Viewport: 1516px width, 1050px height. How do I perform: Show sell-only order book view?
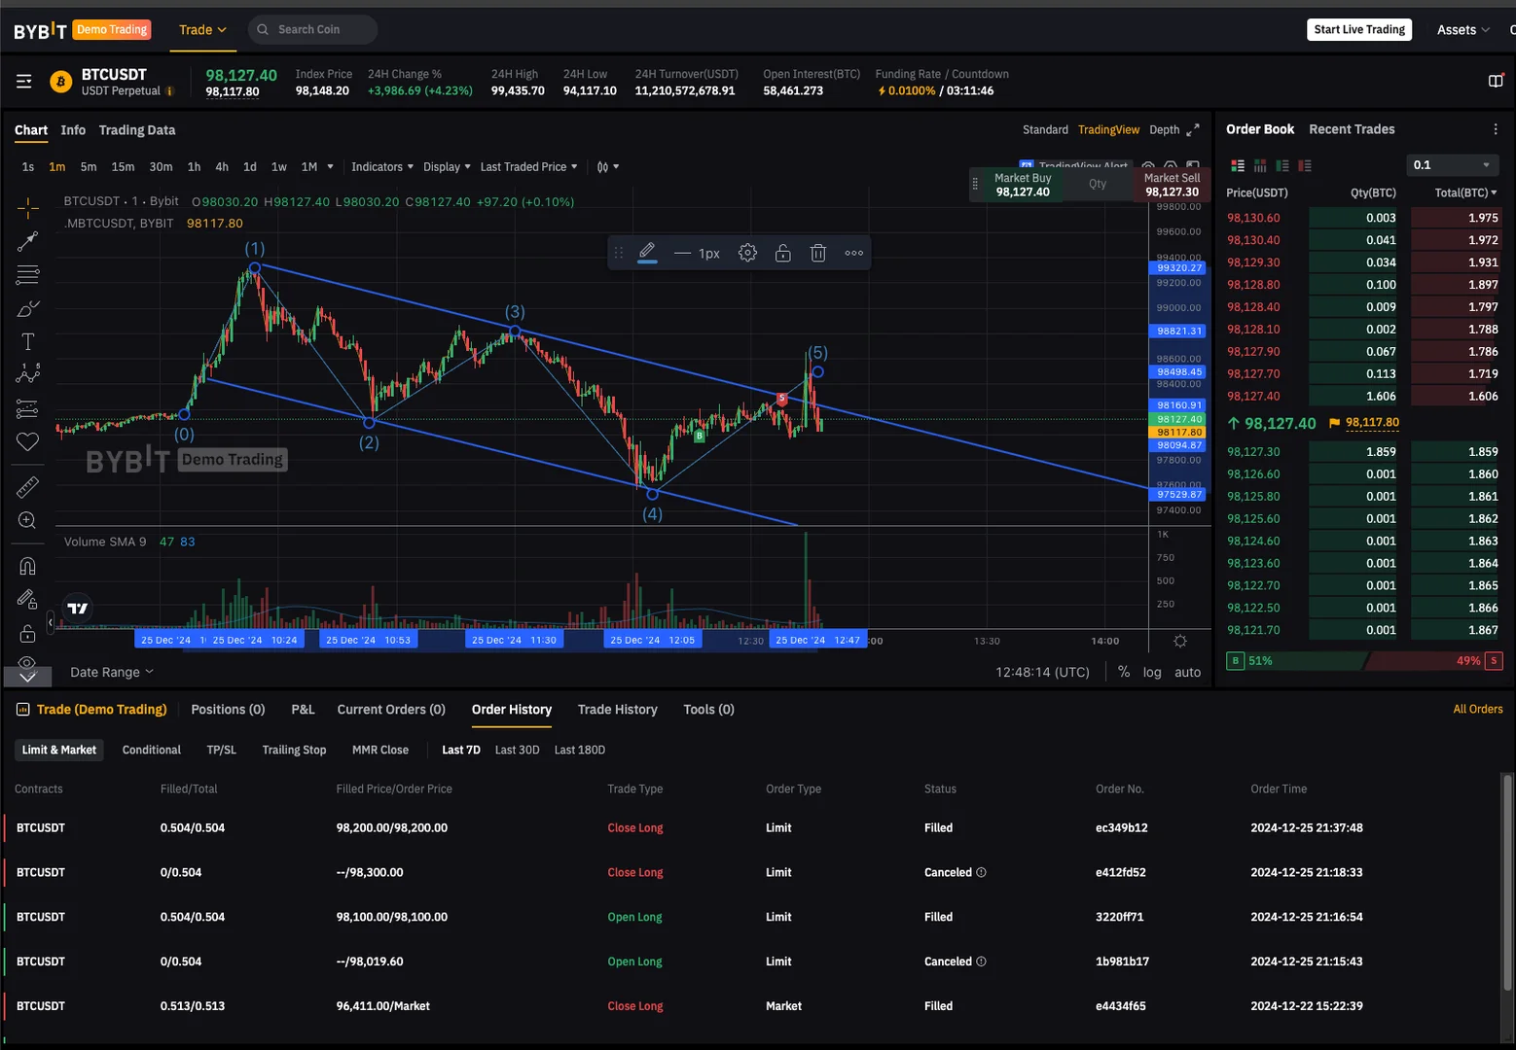pos(1305,166)
